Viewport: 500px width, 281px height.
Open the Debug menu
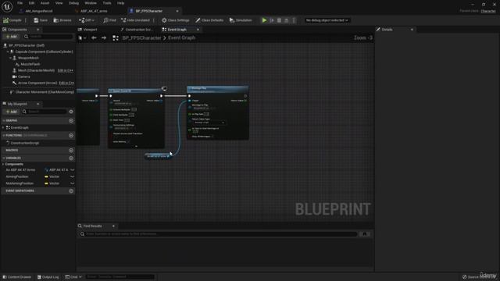(x=73, y=3)
